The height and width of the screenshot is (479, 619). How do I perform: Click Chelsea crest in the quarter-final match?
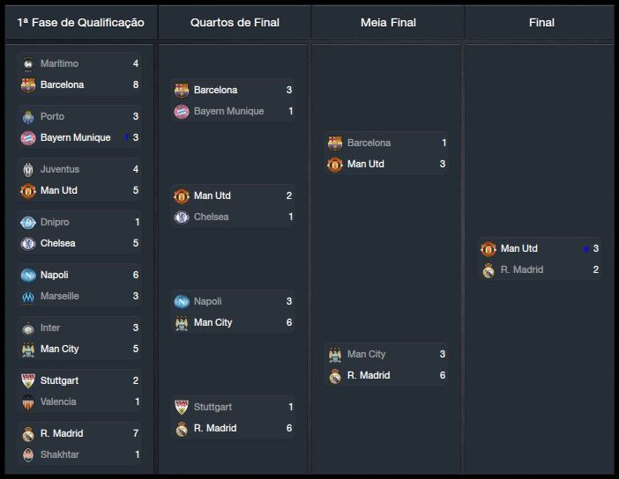tap(182, 217)
